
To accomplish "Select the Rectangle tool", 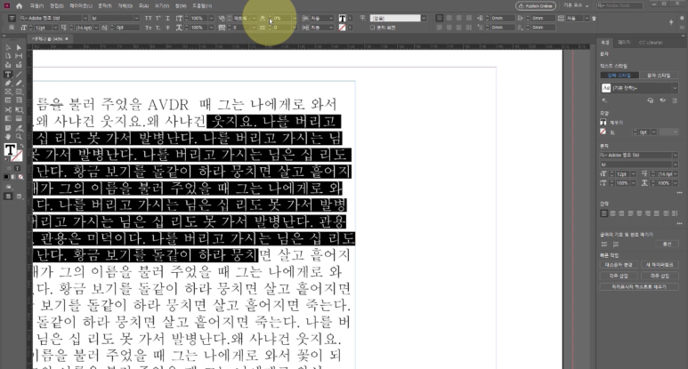I will (x=19, y=92).
